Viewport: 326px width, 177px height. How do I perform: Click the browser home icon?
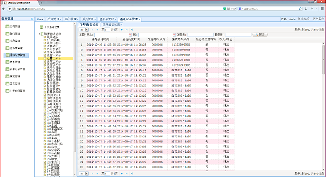[3, 9]
